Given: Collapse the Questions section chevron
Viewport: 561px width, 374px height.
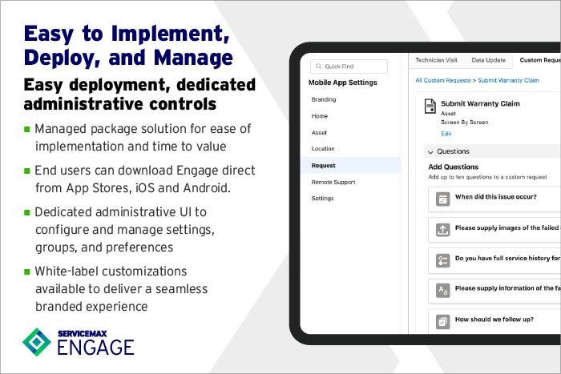Looking at the screenshot, I should (x=430, y=151).
